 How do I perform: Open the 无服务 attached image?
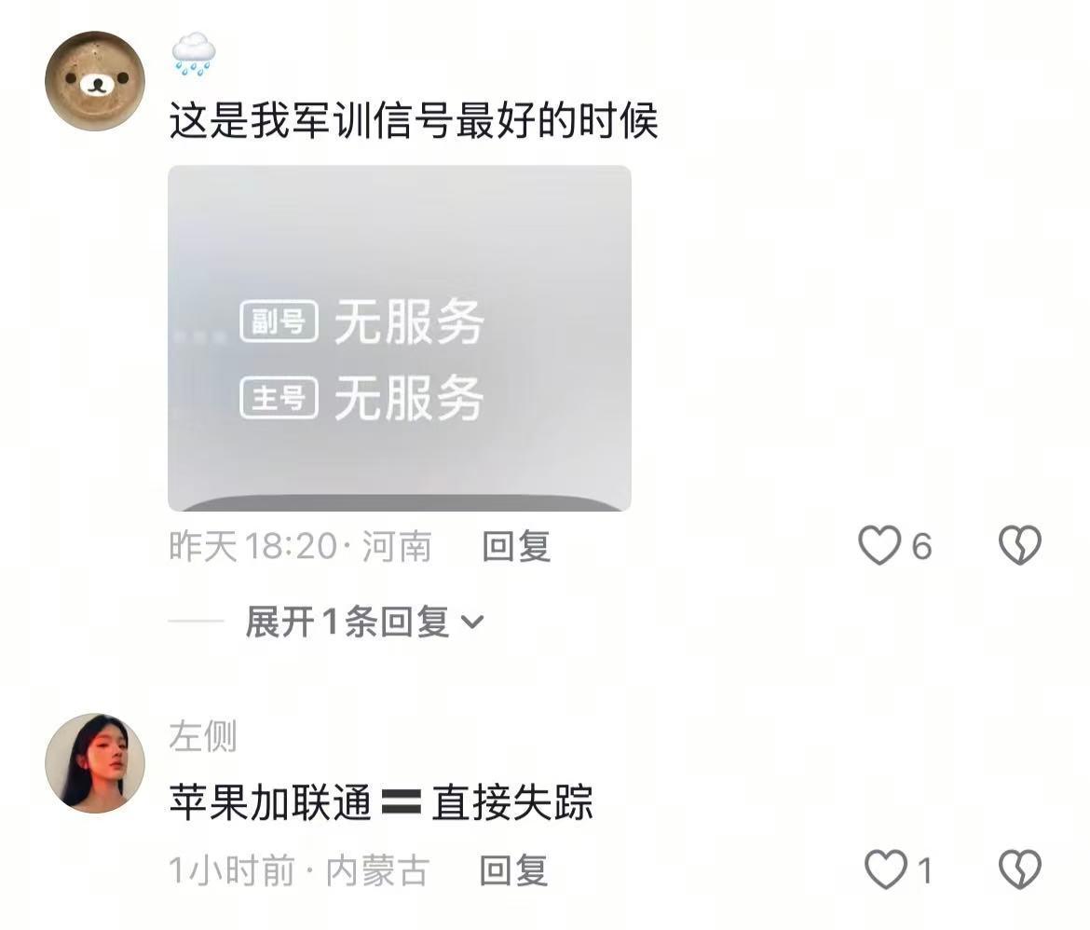[400, 338]
